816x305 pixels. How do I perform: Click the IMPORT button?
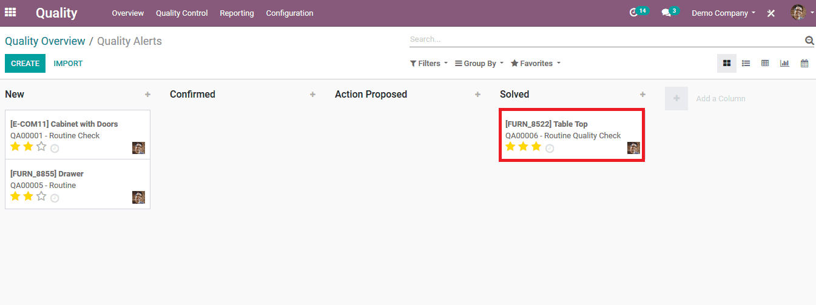(68, 64)
